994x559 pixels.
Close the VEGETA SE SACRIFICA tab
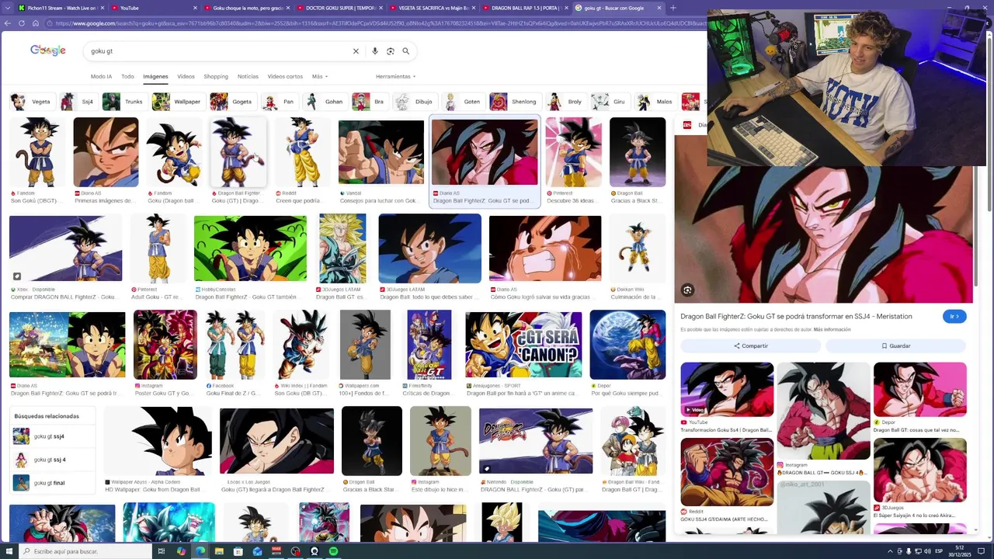[474, 8]
